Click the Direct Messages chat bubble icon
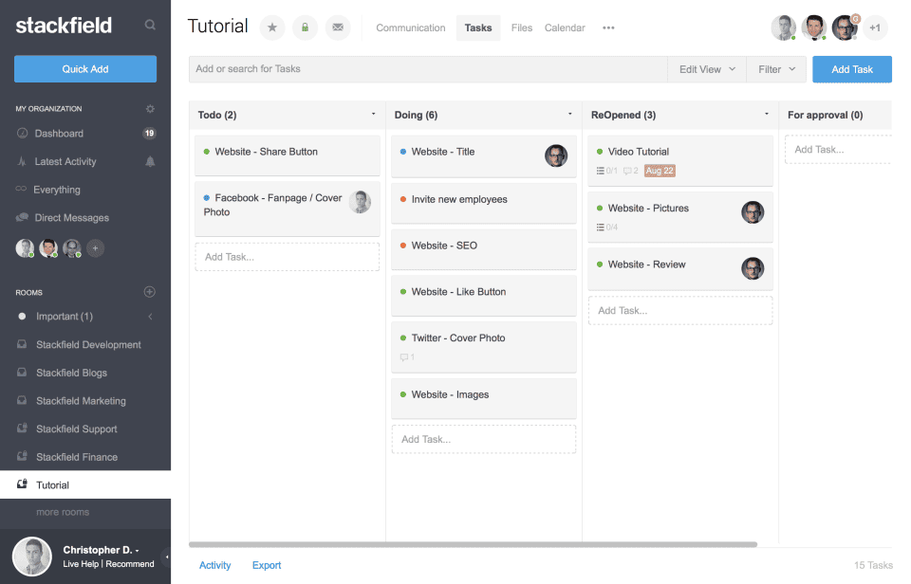911x584 pixels. [x=22, y=218]
